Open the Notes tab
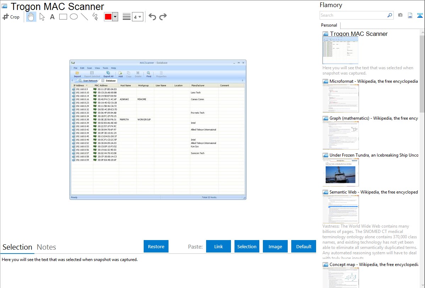425x288 pixels. [x=46, y=247]
